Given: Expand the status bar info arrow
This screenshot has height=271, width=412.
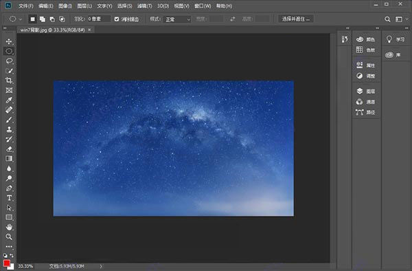Looking at the screenshot, I should coord(101,266).
